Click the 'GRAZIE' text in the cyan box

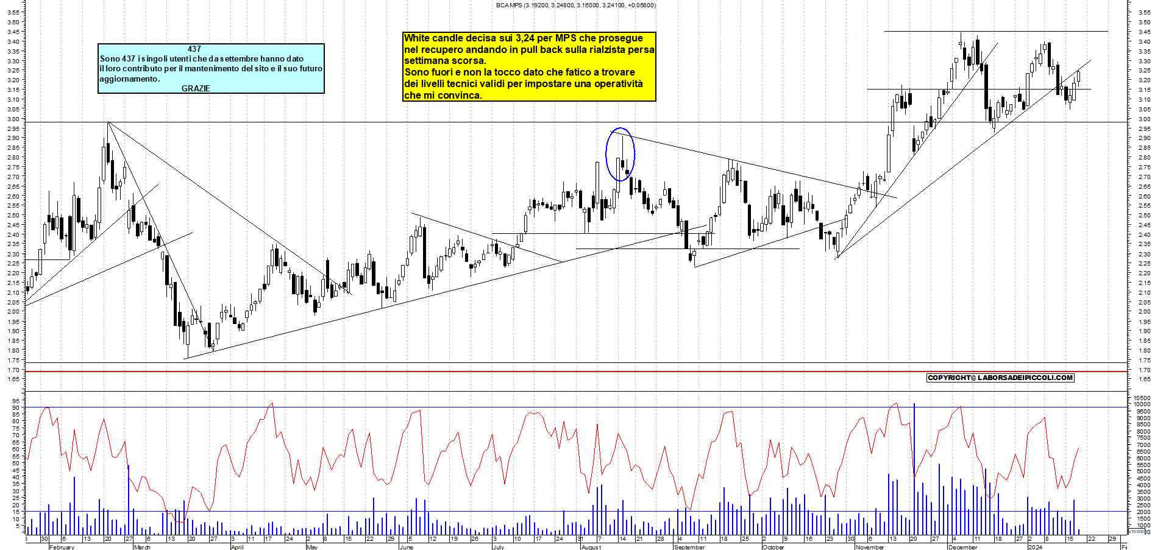196,88
